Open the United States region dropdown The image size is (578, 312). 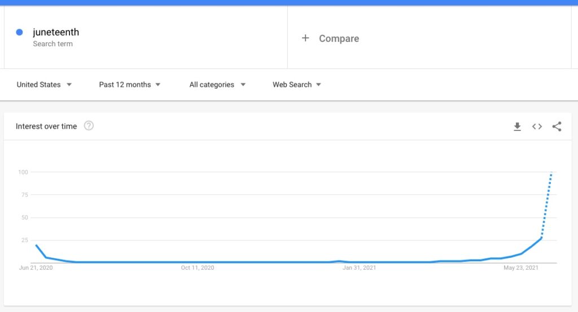point(44,85)
